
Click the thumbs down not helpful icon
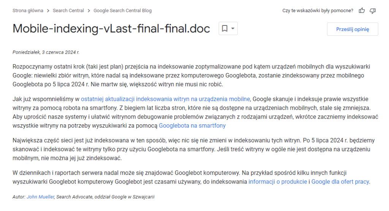pyautogui.click(x=373, y=11)
